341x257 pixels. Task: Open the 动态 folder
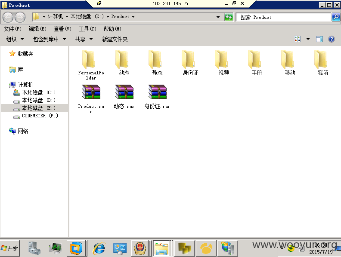[124, 62]
